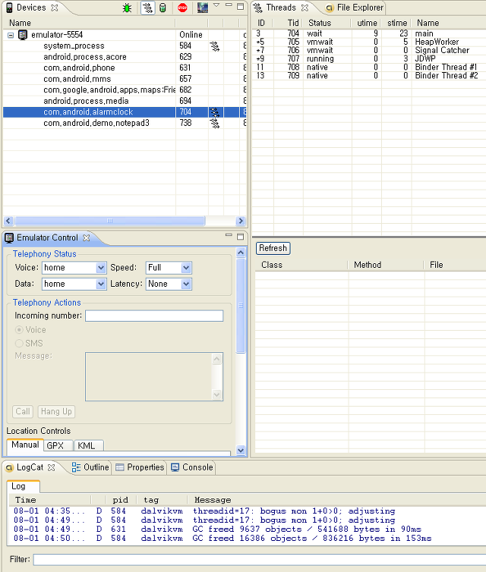Click the Refresh button
The image size is (486, 572).
pos(273,248)
